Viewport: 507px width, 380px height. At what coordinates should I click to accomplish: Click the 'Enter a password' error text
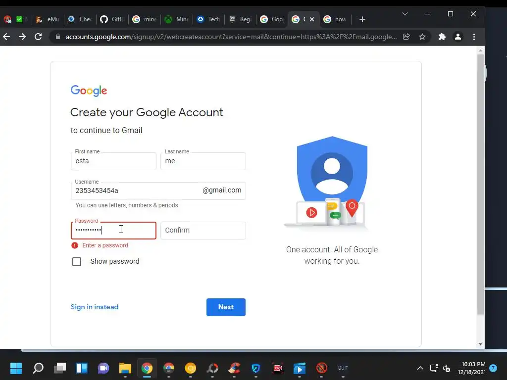[105, 245]
